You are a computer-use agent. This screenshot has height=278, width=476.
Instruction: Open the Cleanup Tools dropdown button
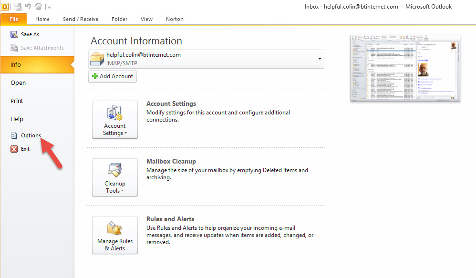(x=115, y=177)
